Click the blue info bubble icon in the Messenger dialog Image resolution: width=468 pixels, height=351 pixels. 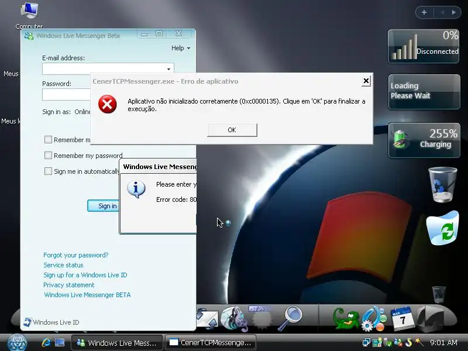click(x=136, y=189)
